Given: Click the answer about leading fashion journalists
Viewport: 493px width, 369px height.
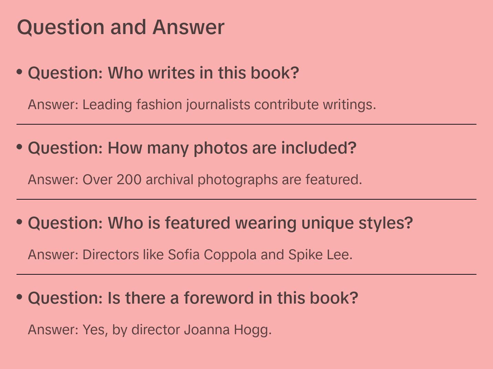Looking at the screenshot, I should (202, 105).
